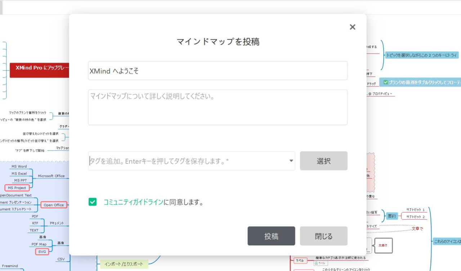Select the これらのアイコンは topic at right edge
Image resolution: width=461 pixels, height=271 pixels.
point(447,242)
